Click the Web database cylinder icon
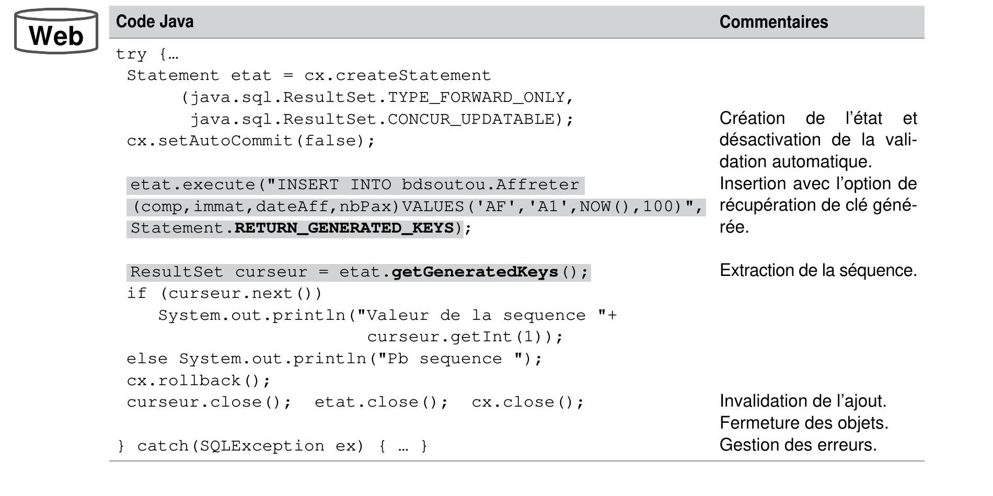 click(56, 31)
